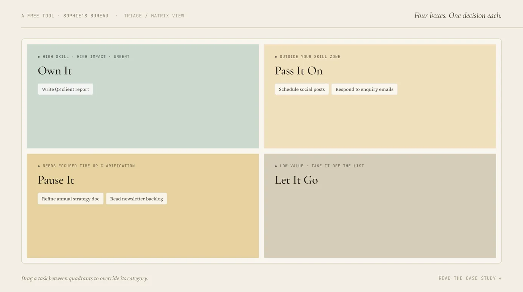
Task: Click the 'Let It Go' quadrant heading
Action: [296, 180]
